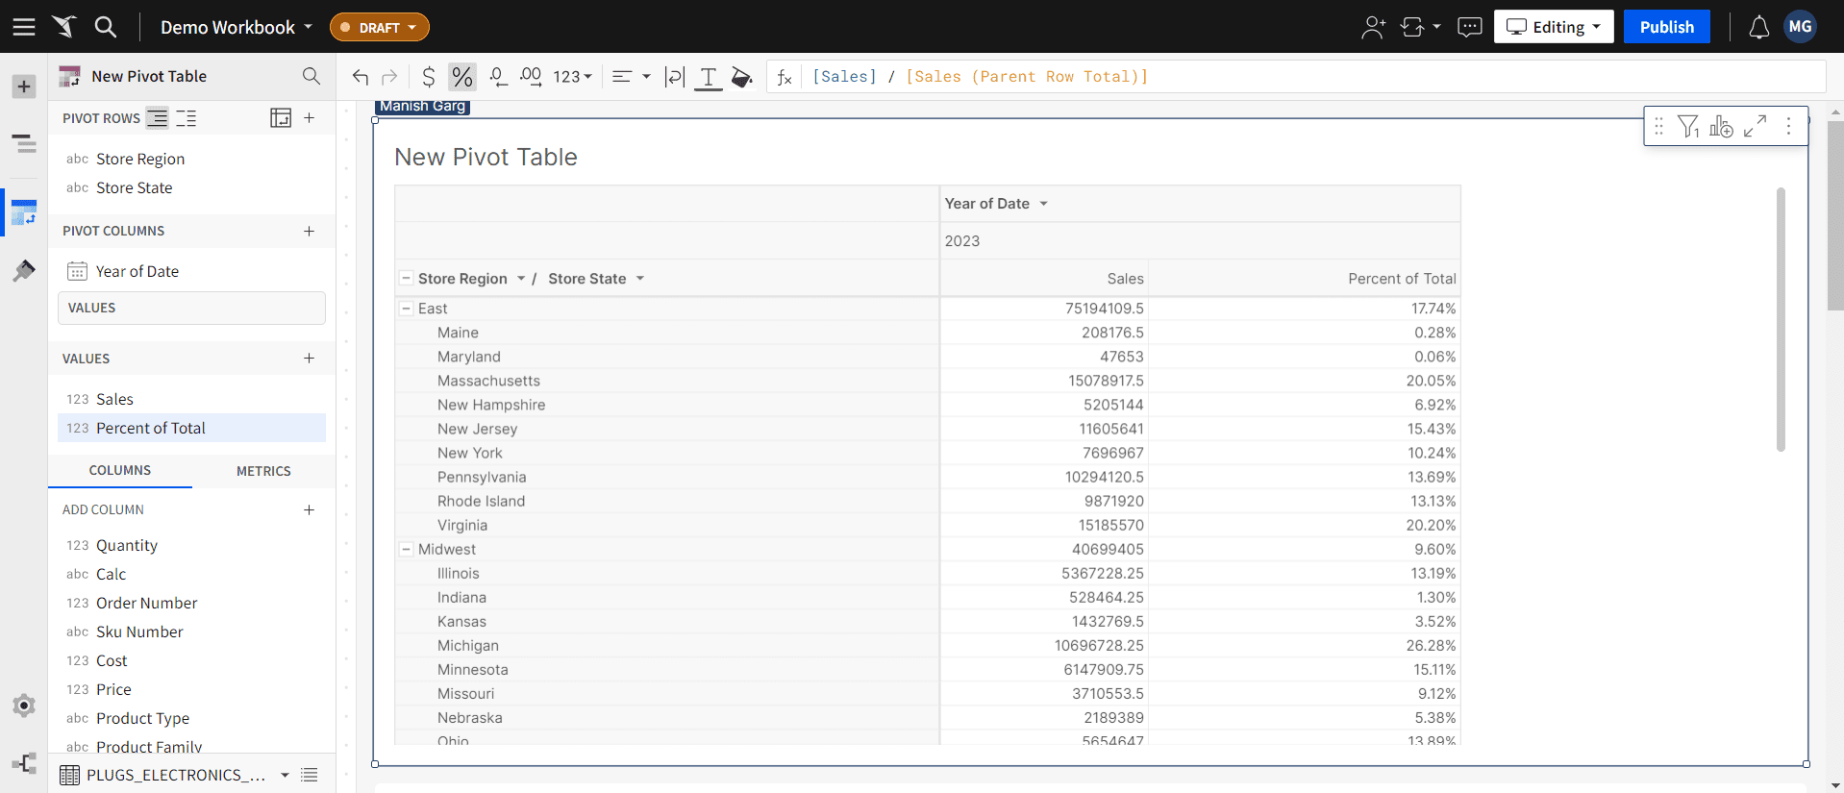Click the text wrap icon
1844x793 pixels.
click(675, 77)
